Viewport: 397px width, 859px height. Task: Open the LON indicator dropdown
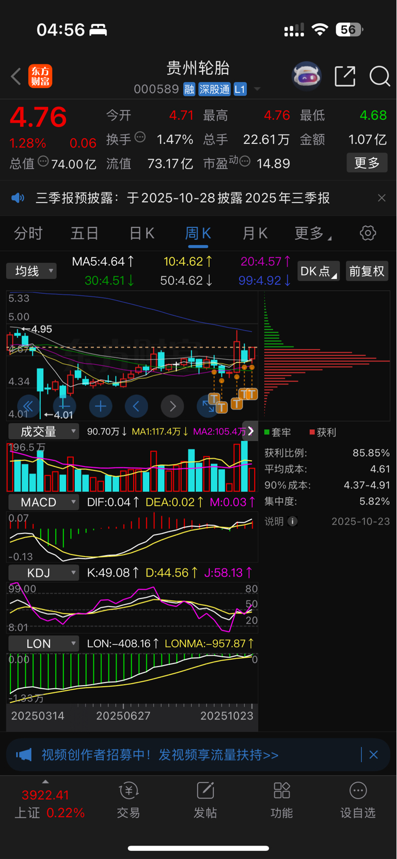tap(43, 643)
